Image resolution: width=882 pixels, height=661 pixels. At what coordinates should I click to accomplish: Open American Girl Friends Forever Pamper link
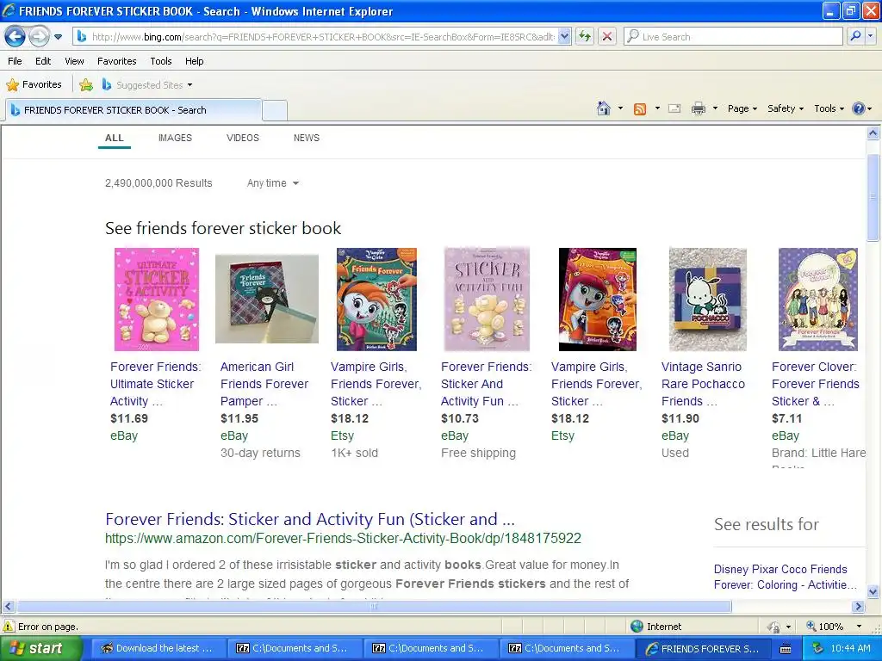coord(264,384)
